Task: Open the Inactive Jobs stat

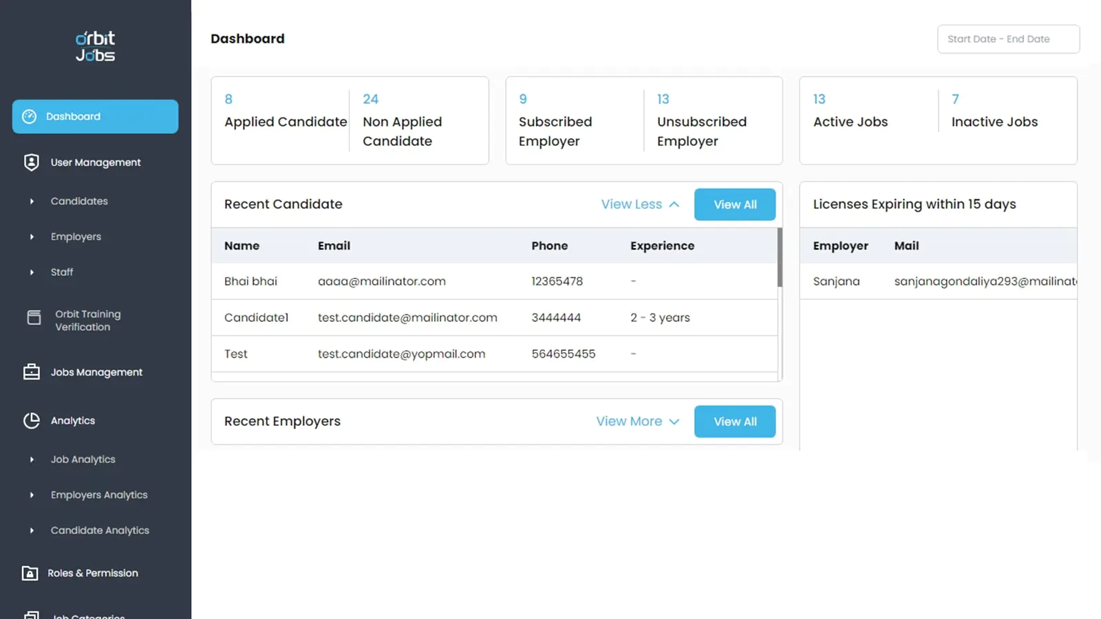Action: 994,111
